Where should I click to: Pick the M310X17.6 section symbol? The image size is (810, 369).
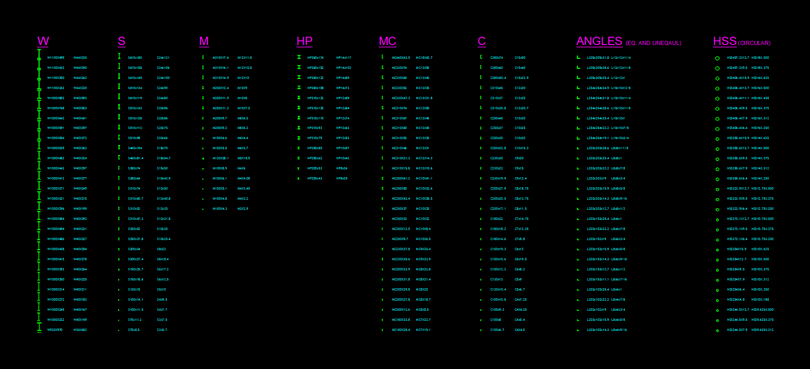tap(203, 57)
